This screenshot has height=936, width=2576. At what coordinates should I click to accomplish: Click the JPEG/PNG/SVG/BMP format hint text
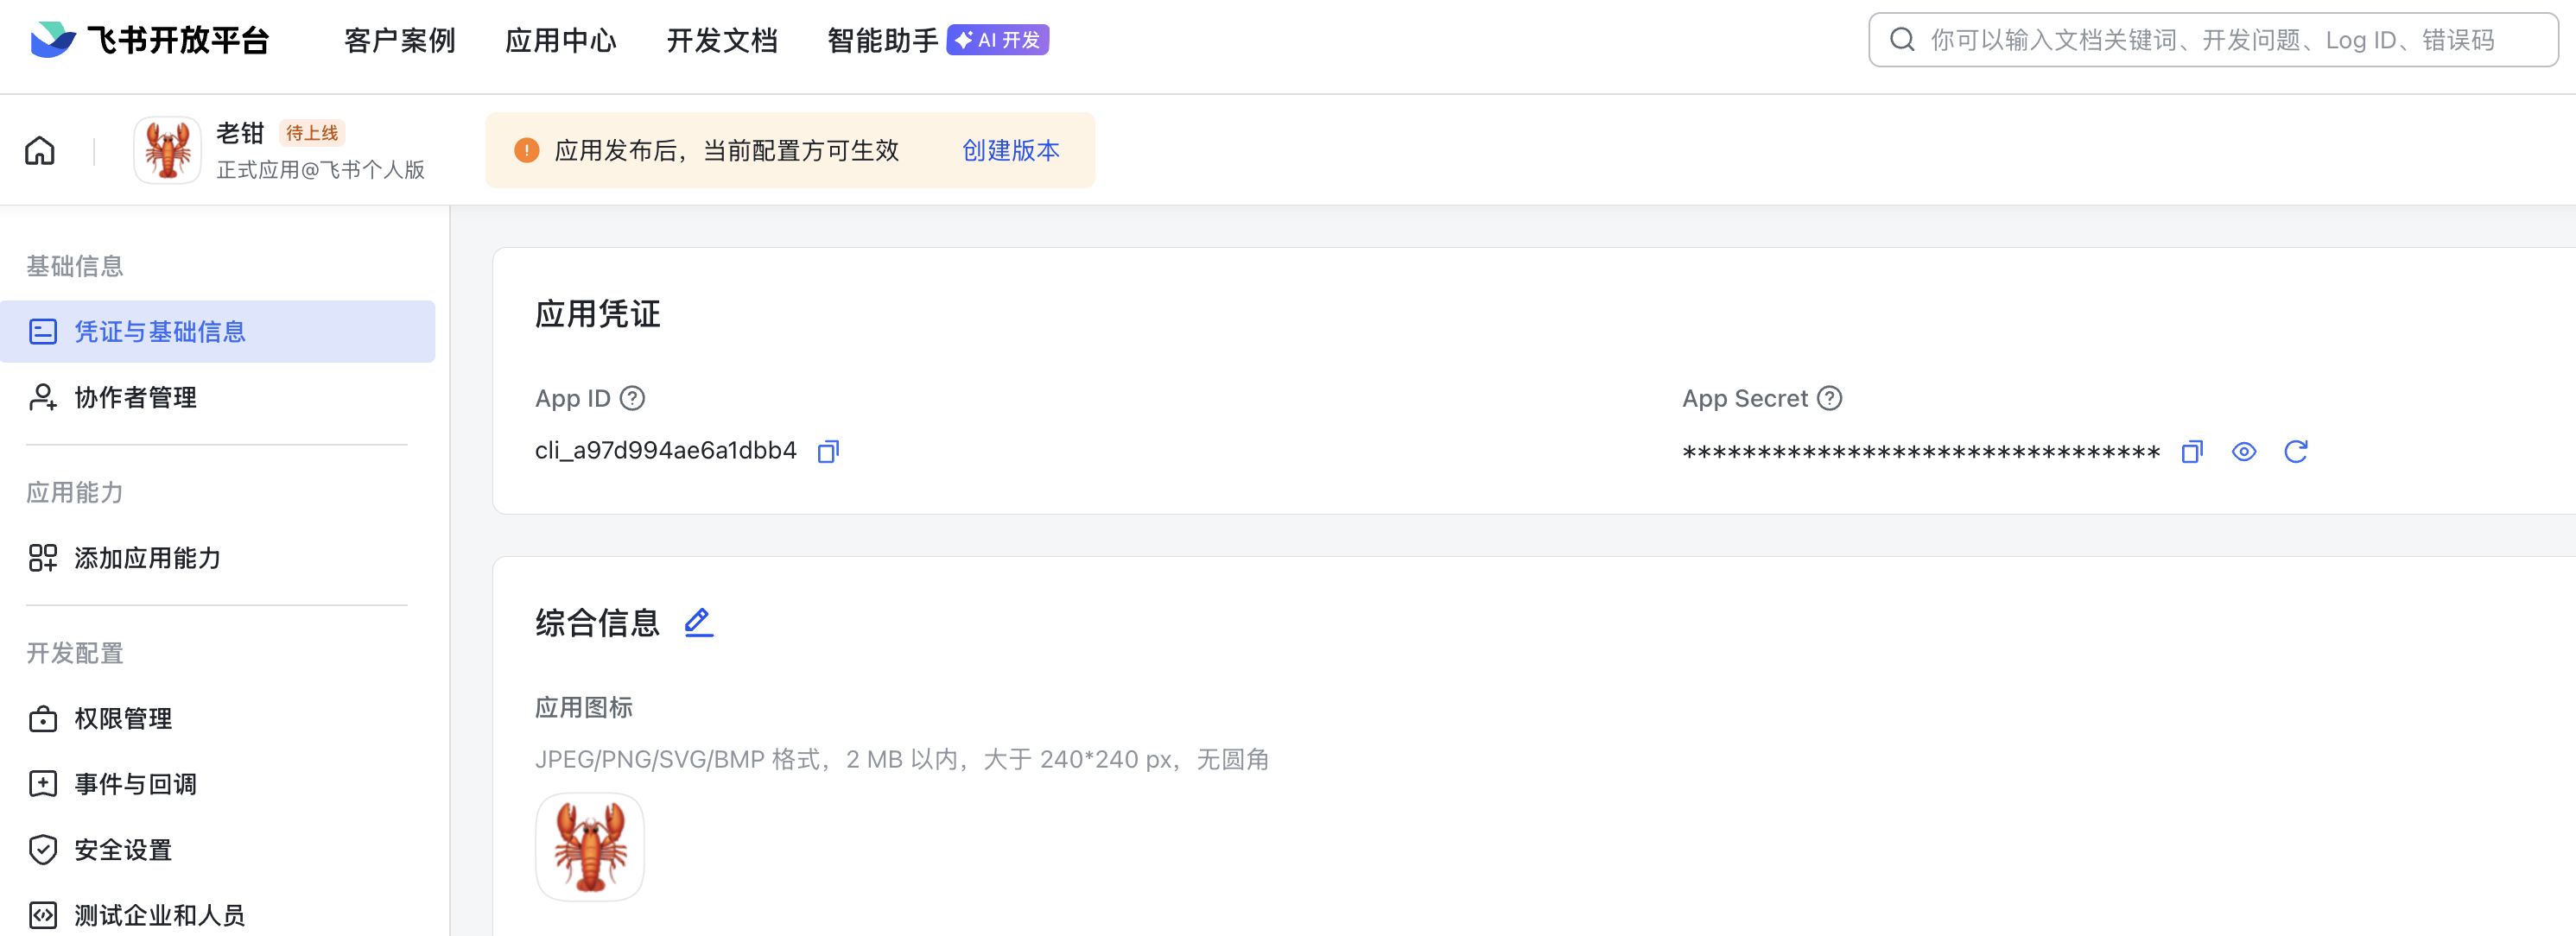point(902,760)
